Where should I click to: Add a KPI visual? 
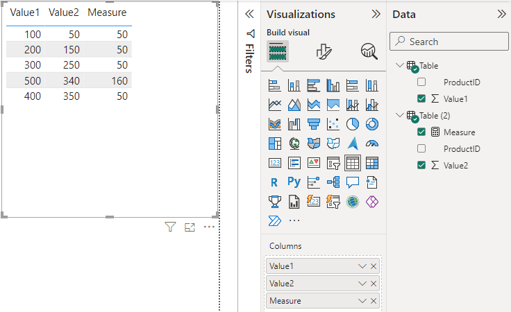(x=314, y=163)
